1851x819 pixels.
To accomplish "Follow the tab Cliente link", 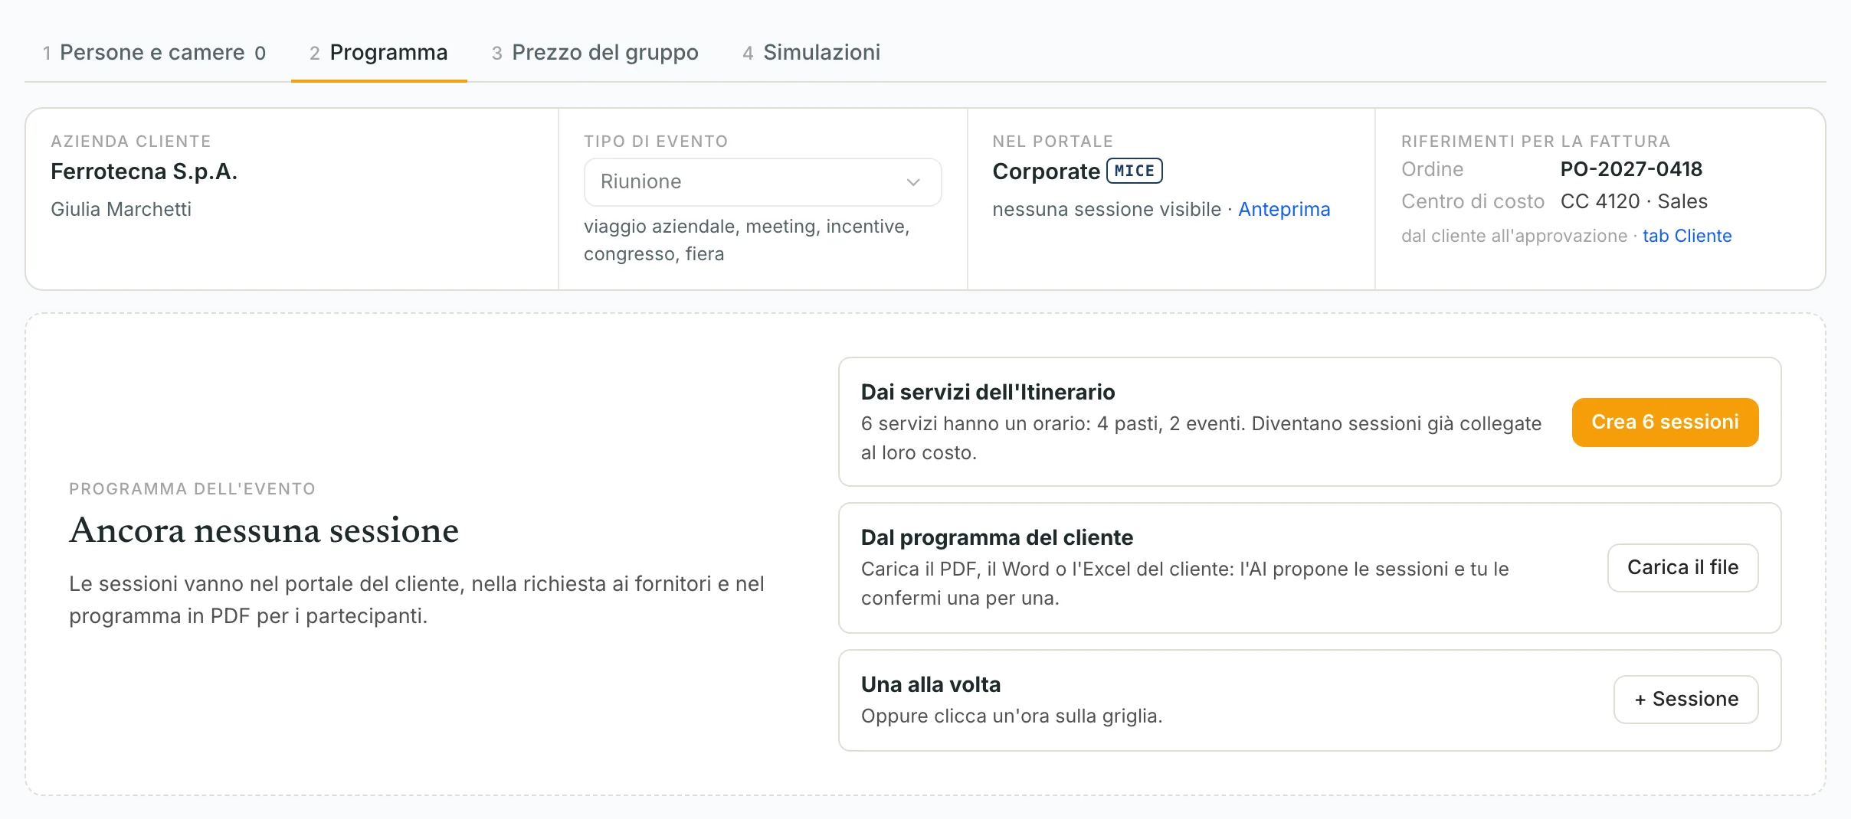I will [x=1687, y=236].
